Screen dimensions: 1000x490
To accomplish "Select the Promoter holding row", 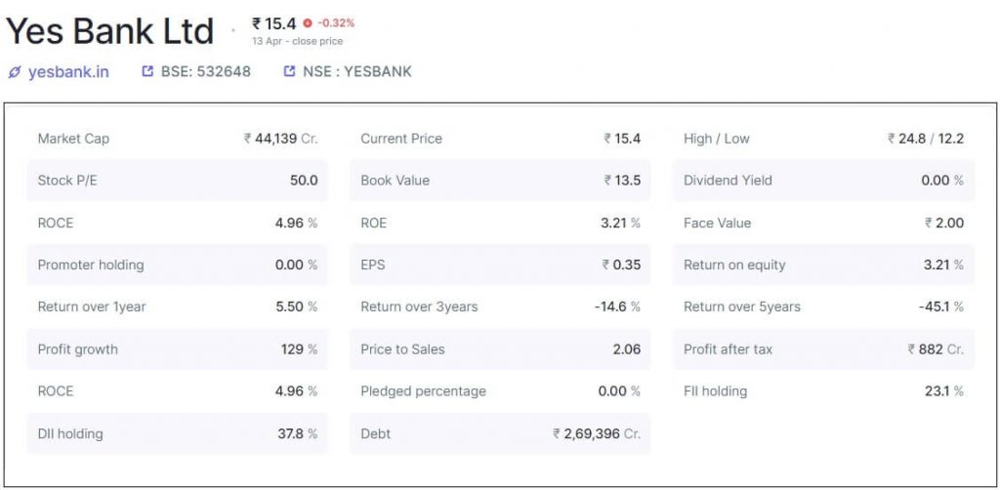I will (x=177, y=265).
